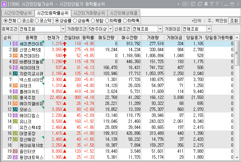Switch to the 시간외거래량순위 tab
This screenshot has width=241, height=162.
pos(89,13)
